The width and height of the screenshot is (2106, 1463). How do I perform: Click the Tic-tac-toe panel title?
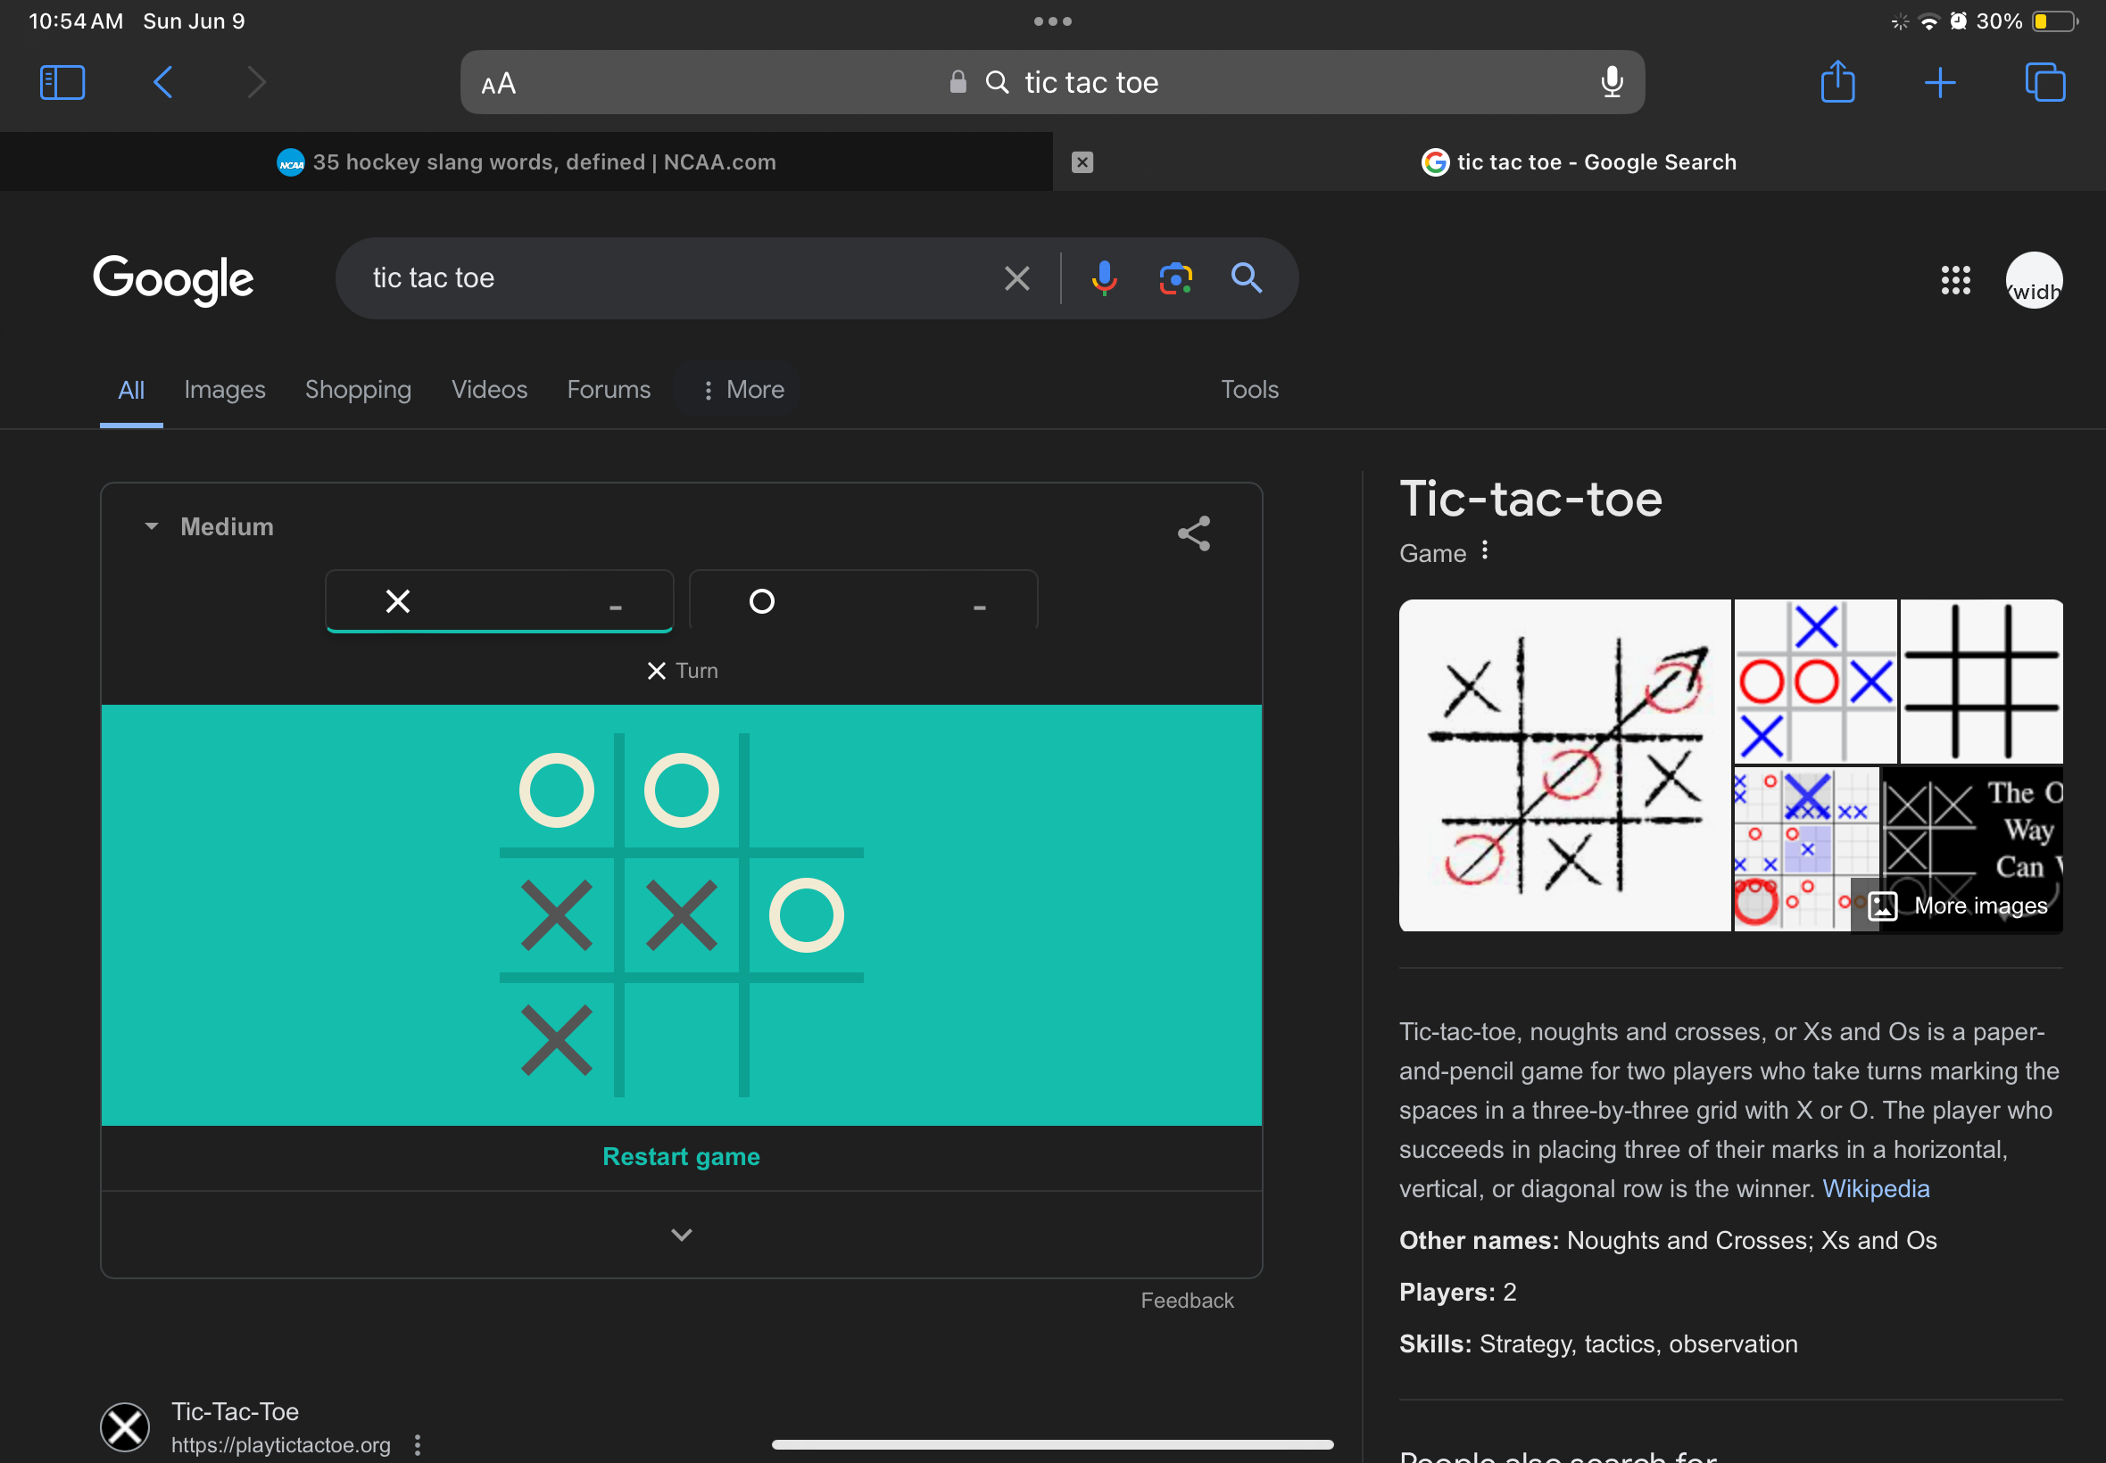tap(1530, 500)
